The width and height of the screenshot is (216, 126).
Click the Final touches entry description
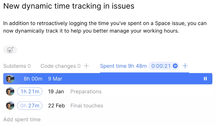coord(87,106)
